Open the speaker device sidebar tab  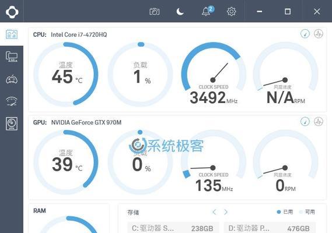point(12,123)
